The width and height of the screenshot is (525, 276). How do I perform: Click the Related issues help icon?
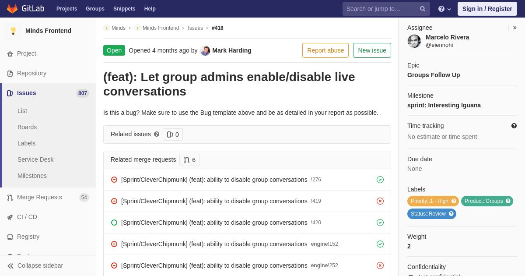[x=157, y=134]
